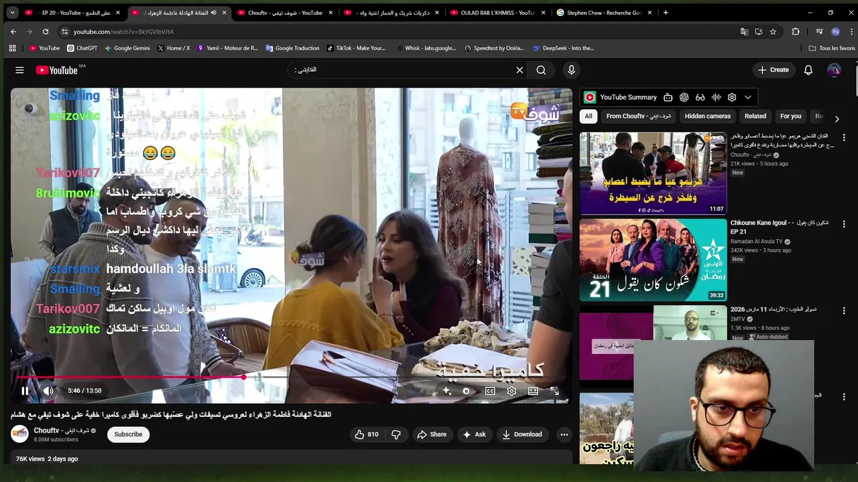This screenshot has height=482, width=858.
Task: Click the sparkle Ask icon in player
Action: (x=446, y=391)
